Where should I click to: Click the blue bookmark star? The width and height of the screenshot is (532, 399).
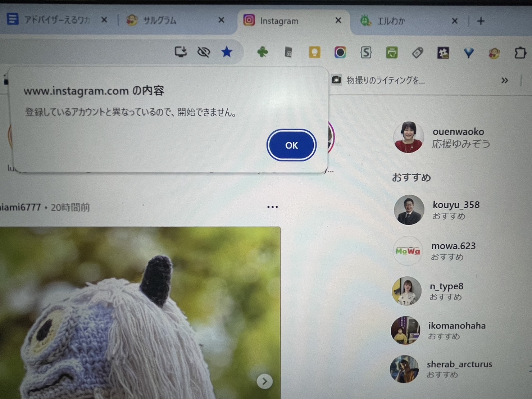(x=227, y=52)
